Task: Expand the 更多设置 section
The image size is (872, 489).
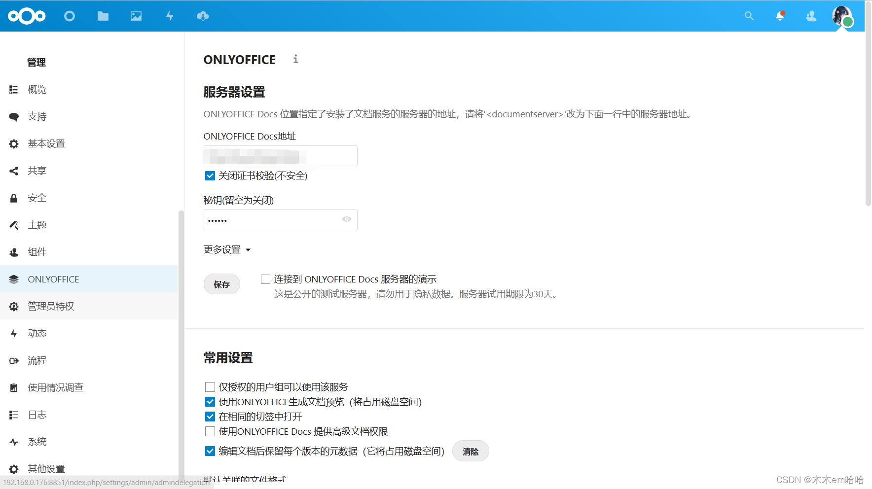Action: (x=227, y=250)
